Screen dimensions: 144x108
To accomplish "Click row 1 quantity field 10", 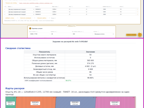I will click(128, 9).
